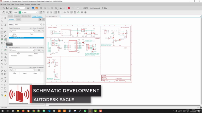Open the Library menu
The image size is (202, 113).
22,4
